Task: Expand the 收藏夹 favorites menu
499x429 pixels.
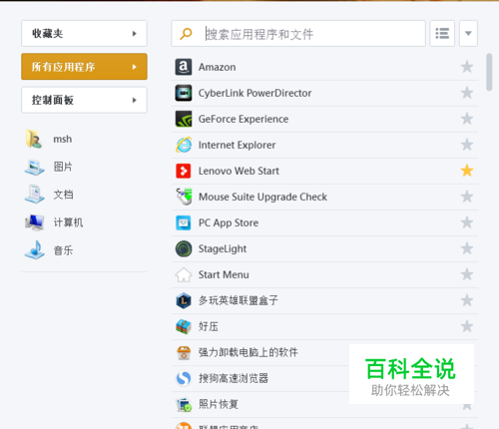Action: click(84, 33)
